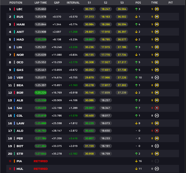
Task: Select driver VER in the standings
Action: 20,78
